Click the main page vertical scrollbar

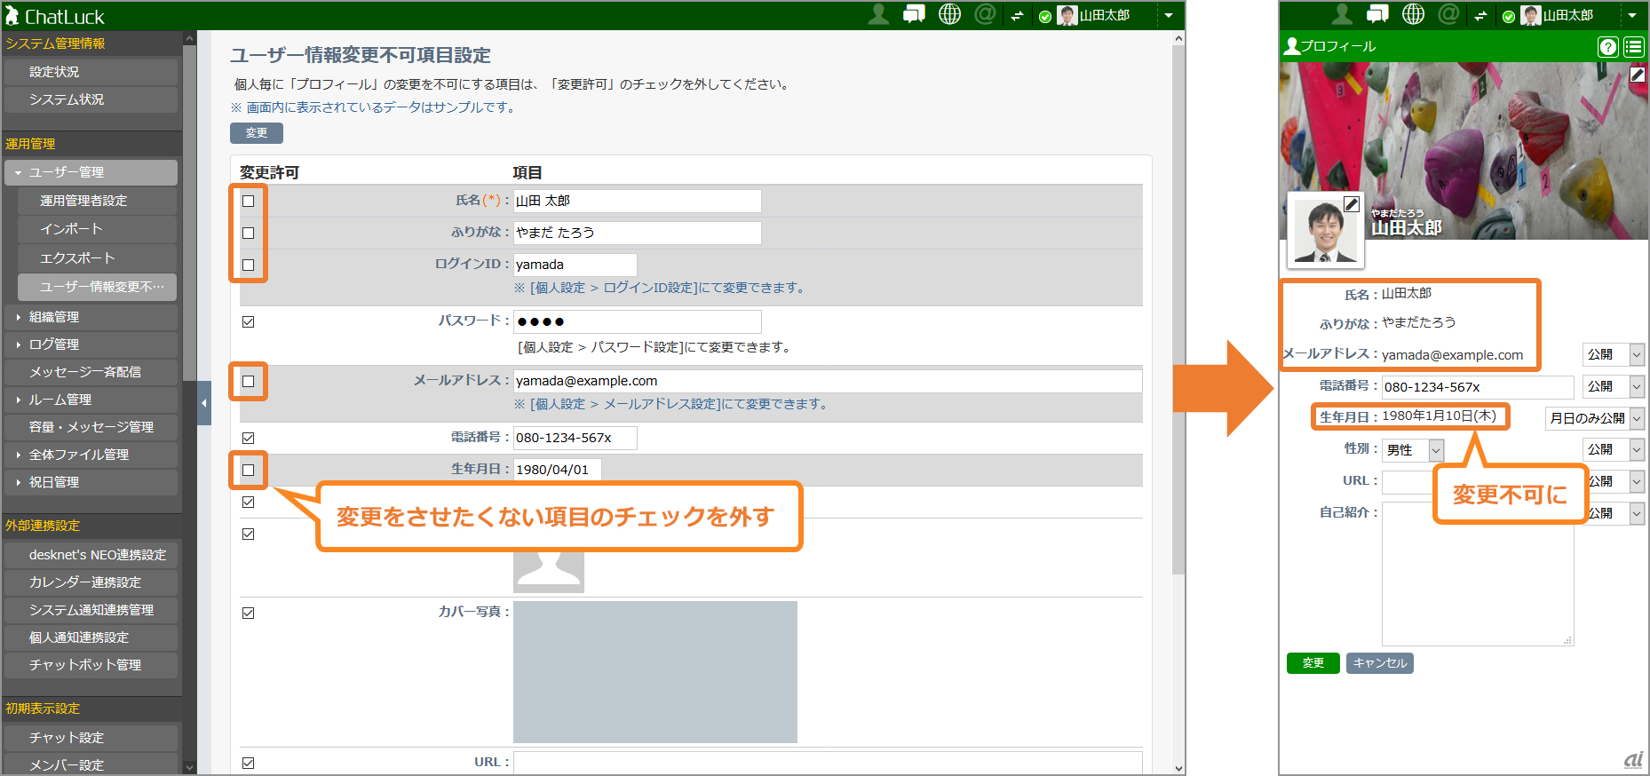(x=1178, y=311)
